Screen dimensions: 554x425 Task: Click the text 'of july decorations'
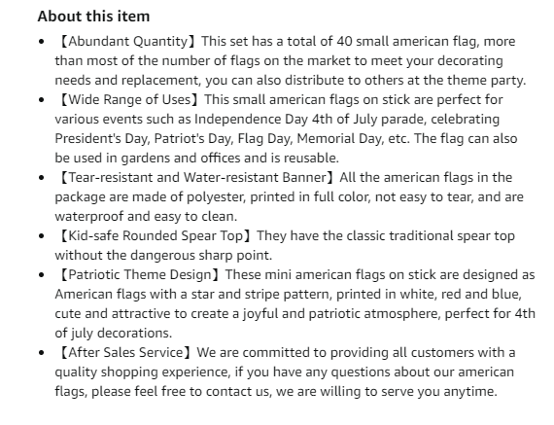tap(112, 333)
